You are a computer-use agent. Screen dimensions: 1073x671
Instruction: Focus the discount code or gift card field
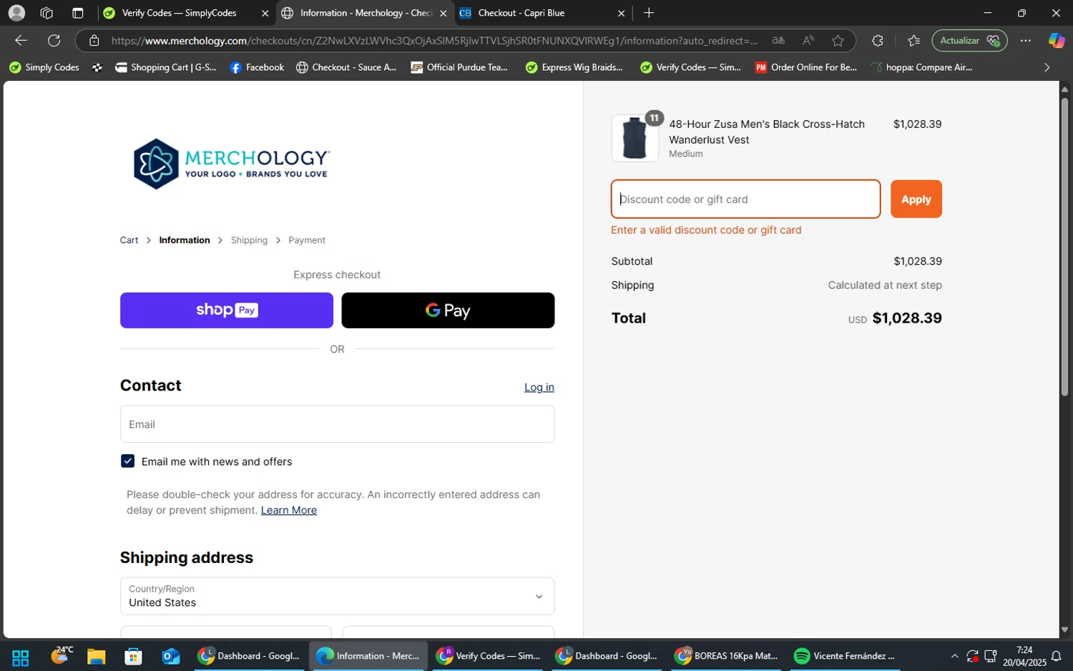tap(745, 199)
